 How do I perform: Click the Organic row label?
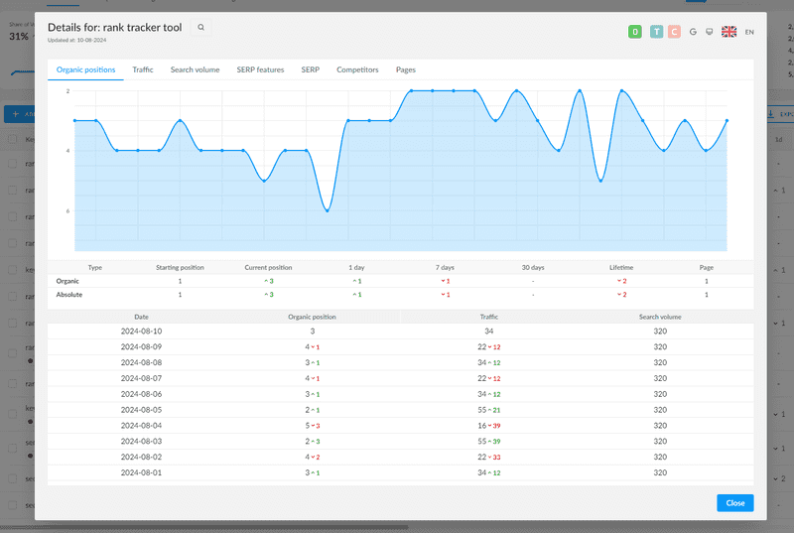67,281
